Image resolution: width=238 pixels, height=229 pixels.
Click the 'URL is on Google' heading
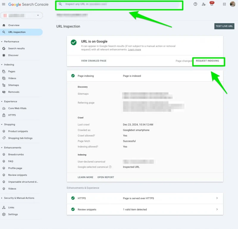click(94, 42)
